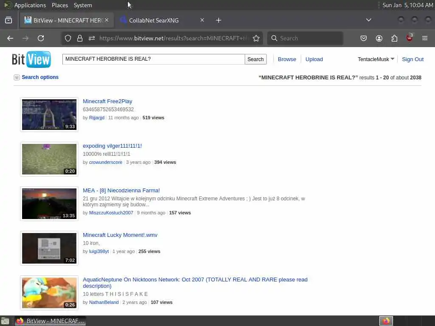The height and width of the screenshot is (326, 435).
Task: Open the extensions puzzle icon
Action: pos(394,38)
